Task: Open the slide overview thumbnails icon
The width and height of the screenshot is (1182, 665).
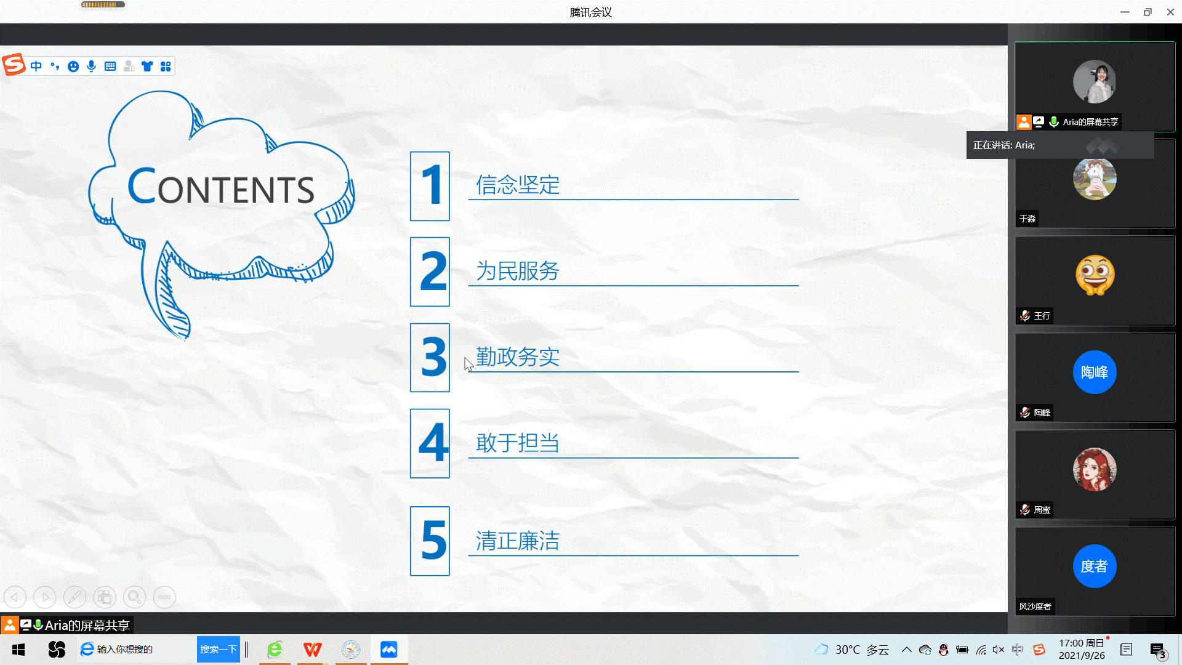Action: tap(105, 597)
